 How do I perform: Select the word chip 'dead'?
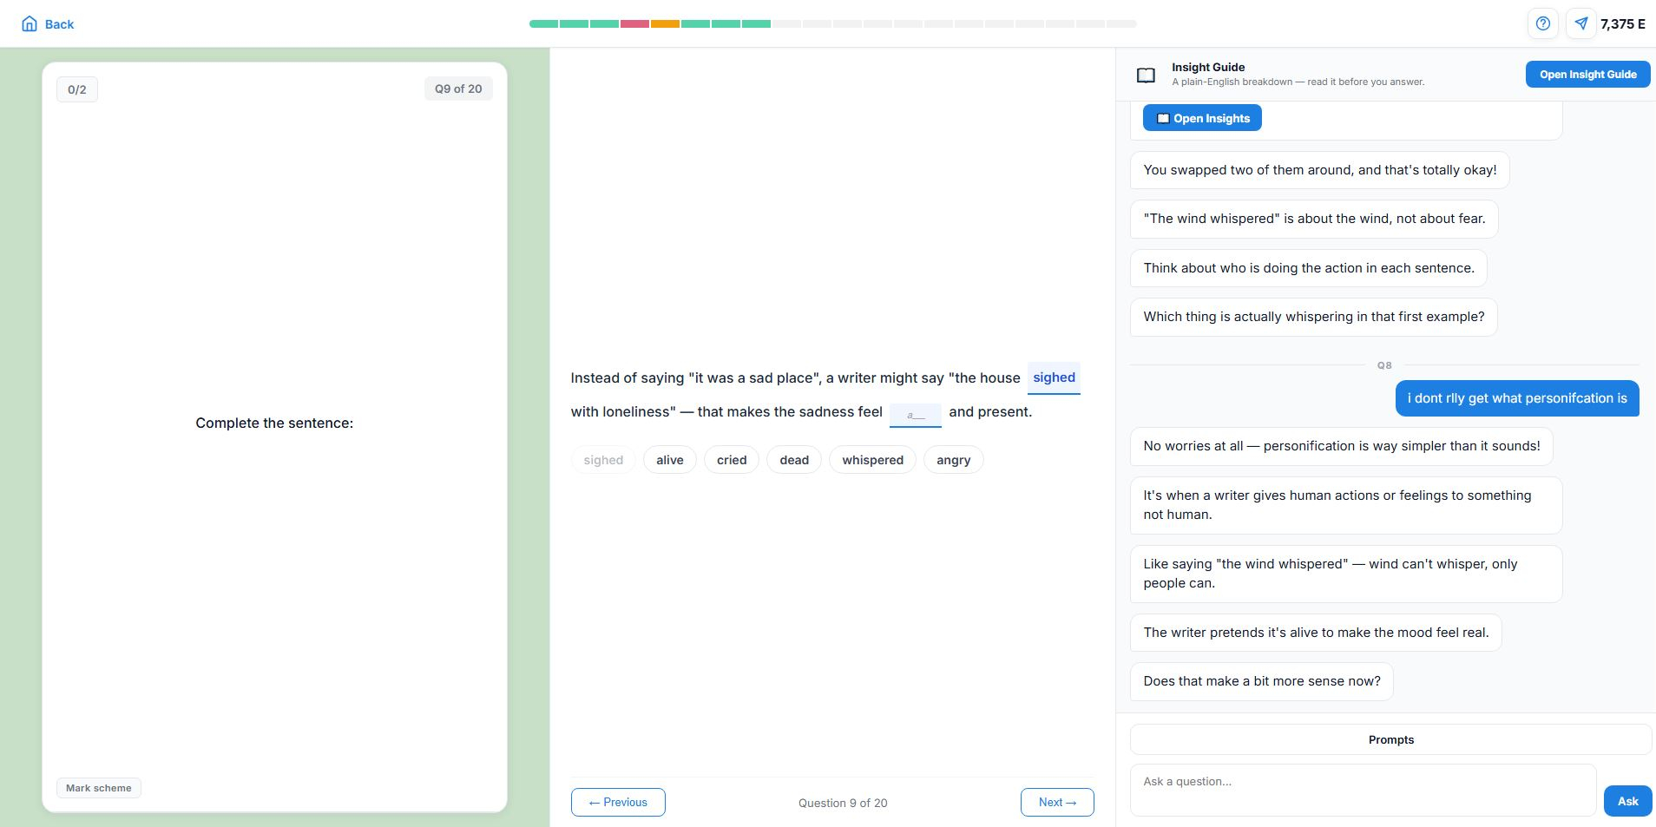794,460
